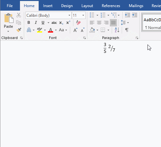The image size is (161, 147).
Task: Apply subscript formatting
Action: pos(61,23)
